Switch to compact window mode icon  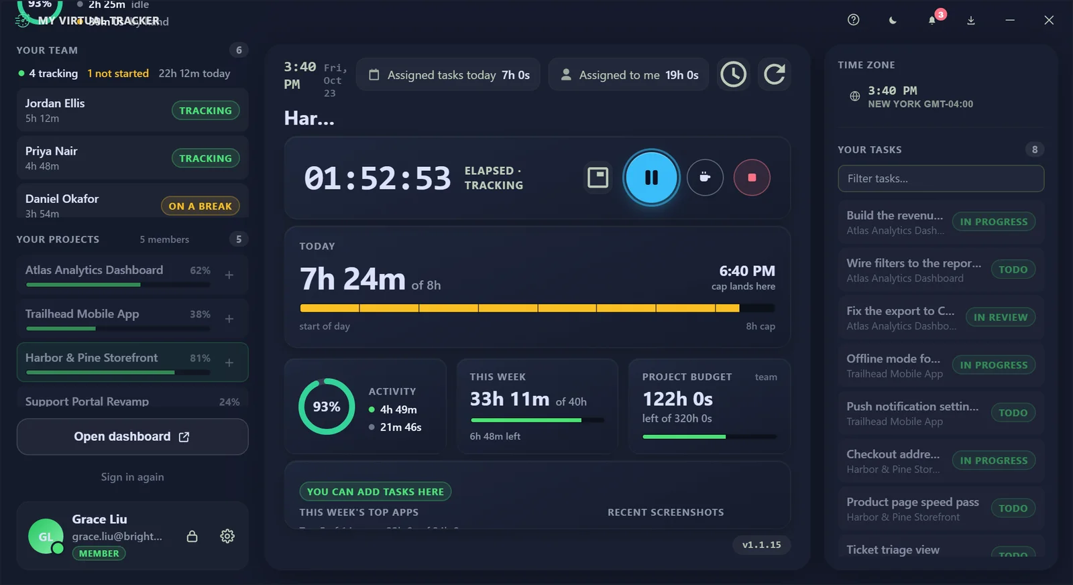click(x=598, y=178)
